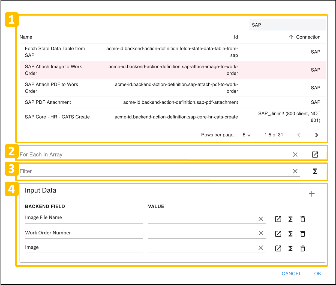
Task: Click SAP_Jinlin2 connection cell
Action: click(x=289, y=117)
